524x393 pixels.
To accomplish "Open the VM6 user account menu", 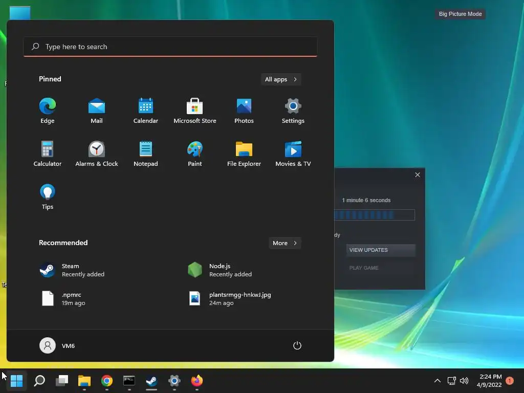I will 57,345.
